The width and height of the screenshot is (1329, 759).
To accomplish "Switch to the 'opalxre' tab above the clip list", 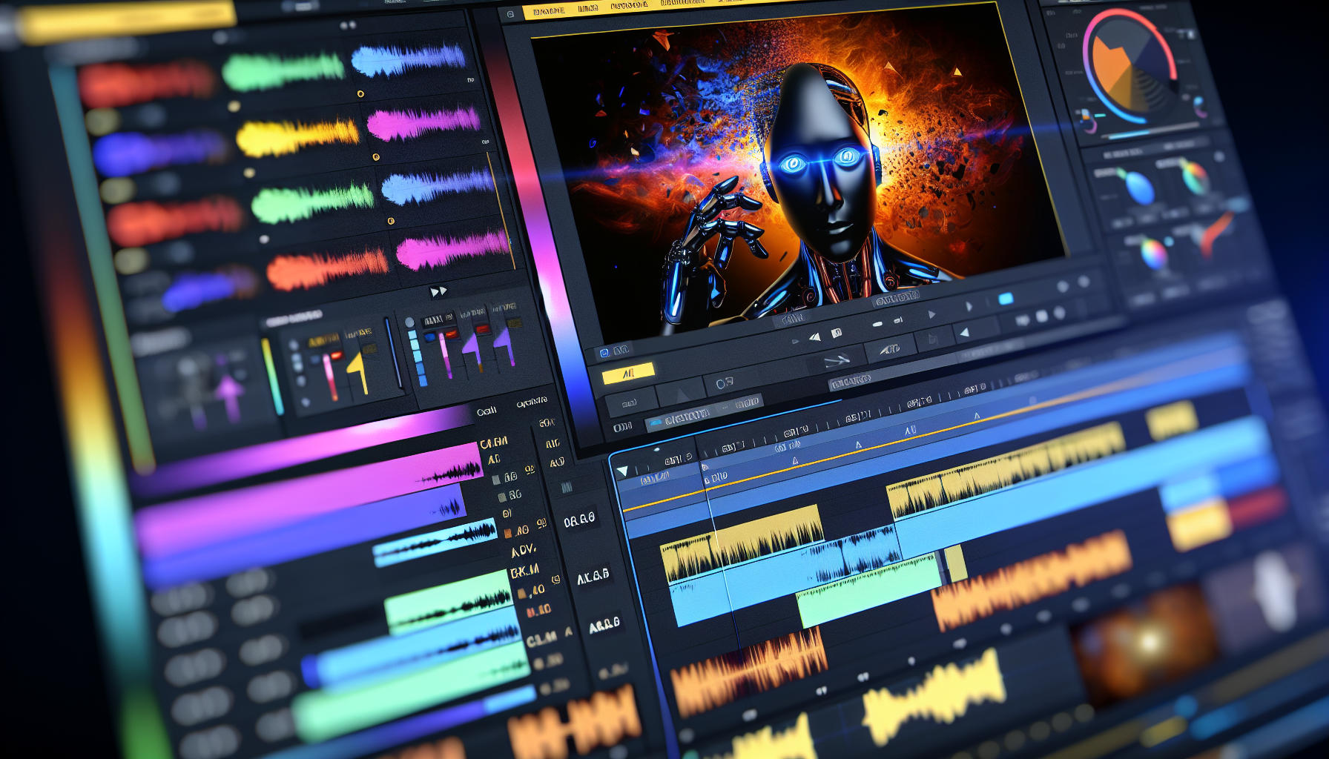I will 532,402.
